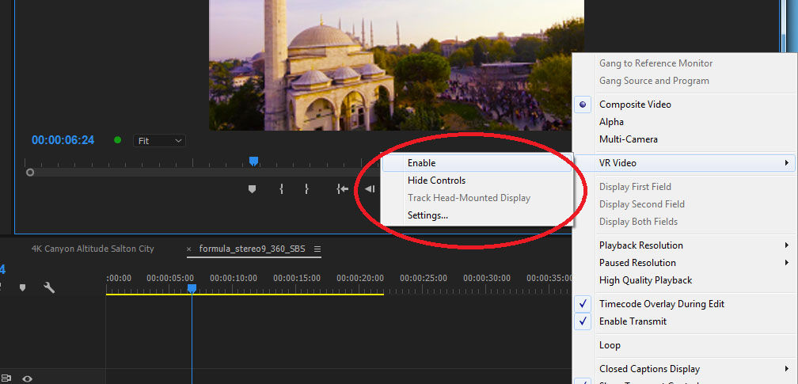Viewport: 798px width, 384px height.
Task: Toggle track output eye icon
Action: (x=27, y=378)
